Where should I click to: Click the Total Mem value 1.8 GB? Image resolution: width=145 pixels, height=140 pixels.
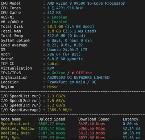(54, 31)
